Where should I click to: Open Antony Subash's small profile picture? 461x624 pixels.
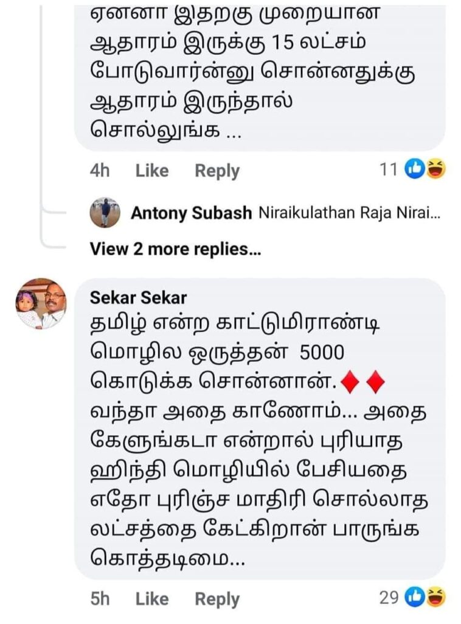coord(105,213)
